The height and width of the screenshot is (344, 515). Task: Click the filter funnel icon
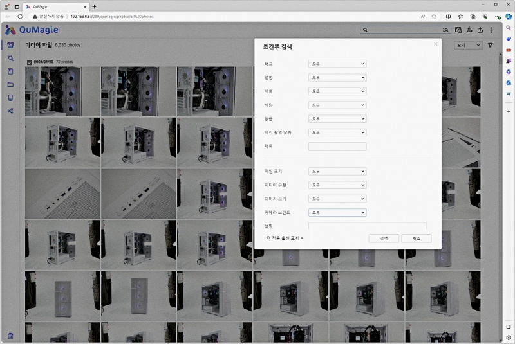[491, 46]
